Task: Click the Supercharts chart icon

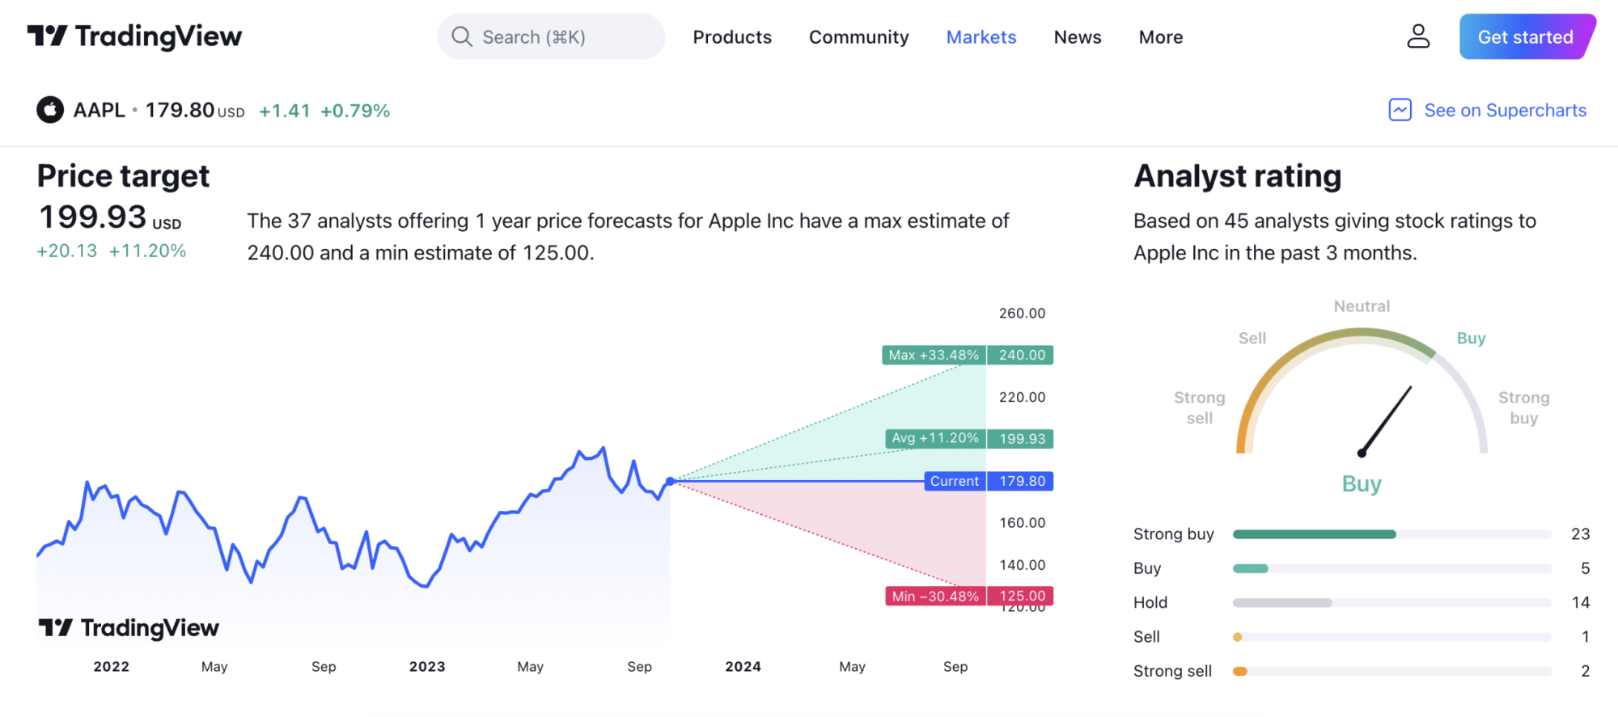Action: (1400, 110)
